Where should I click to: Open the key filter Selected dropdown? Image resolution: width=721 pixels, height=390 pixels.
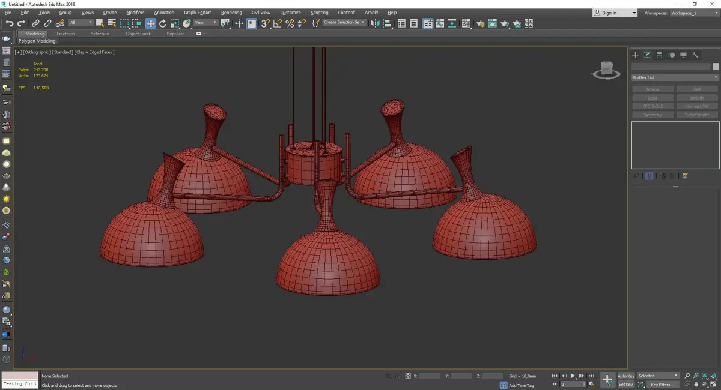pos(659,376)
